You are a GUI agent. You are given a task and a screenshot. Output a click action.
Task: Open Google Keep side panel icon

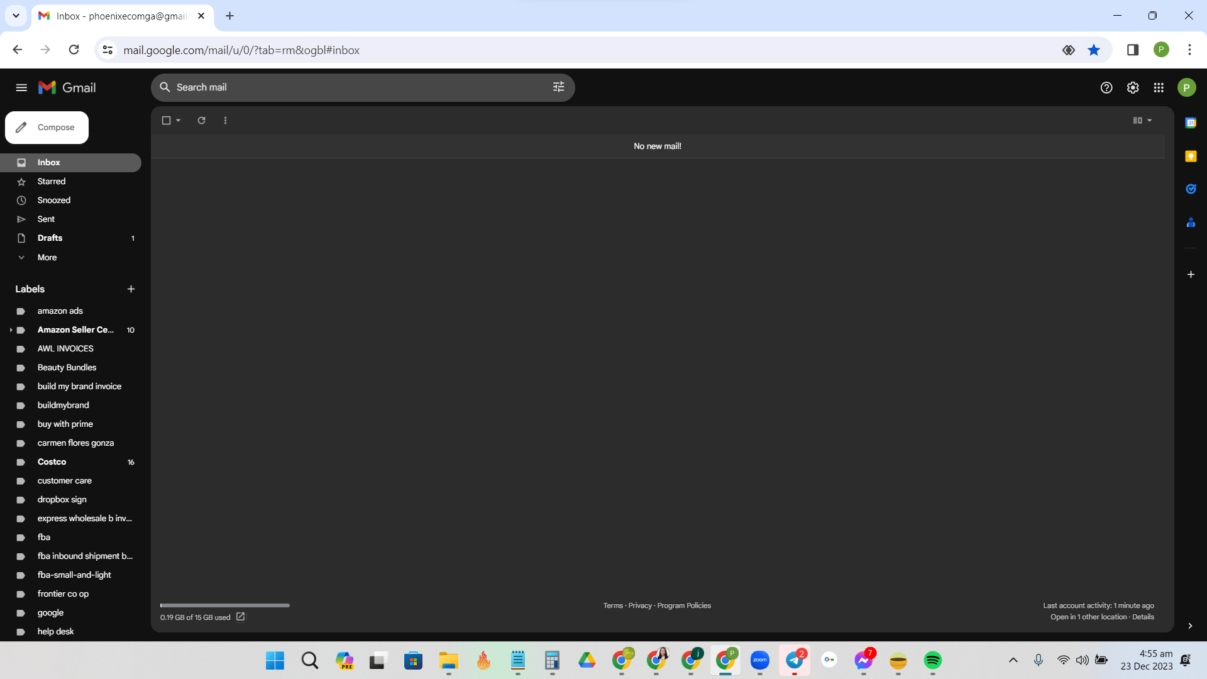point(1191,157)
